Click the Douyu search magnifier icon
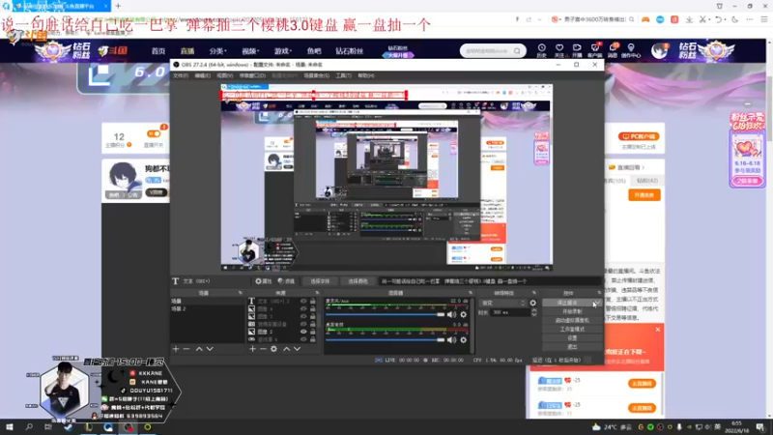The height and width of the screenshot is (435, 773). pos(517,51)
